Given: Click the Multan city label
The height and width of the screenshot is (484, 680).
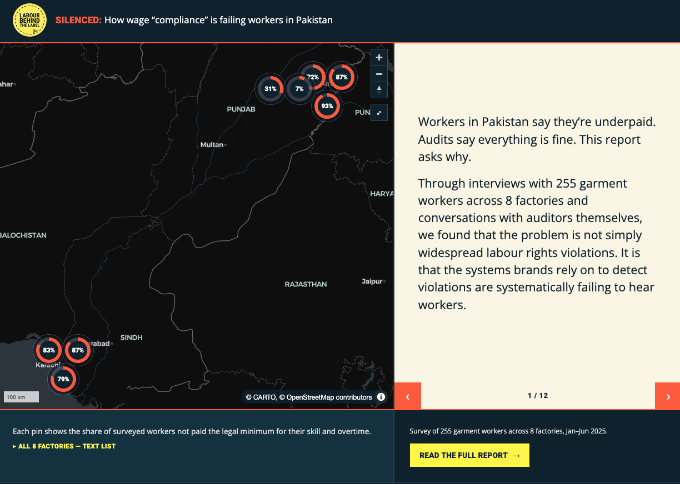Looking at the screenshot, I should coord(212,145).
